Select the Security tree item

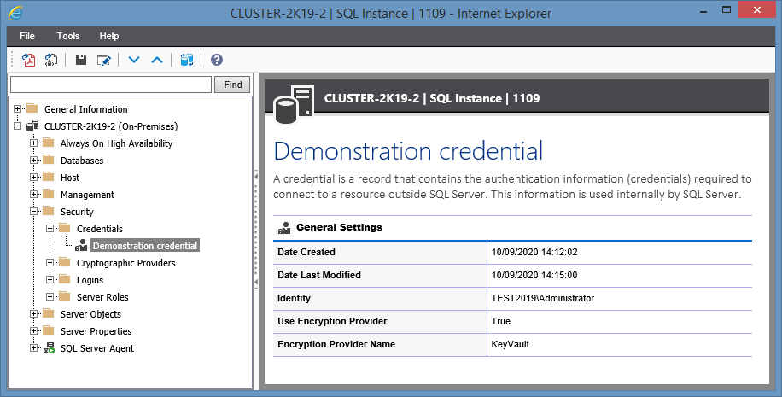pyautogui.click(x=78, y=212)
